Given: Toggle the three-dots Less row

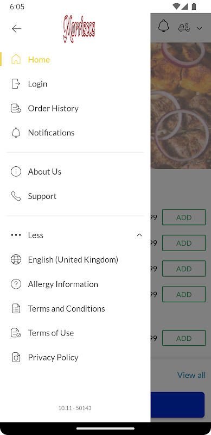Looking at the screenshot, I should [75, 235].
